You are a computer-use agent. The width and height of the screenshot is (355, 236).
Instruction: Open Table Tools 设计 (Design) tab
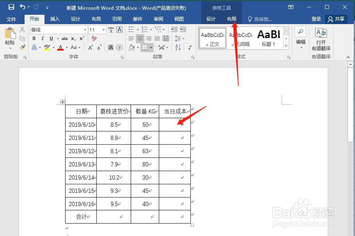(x=211, y=19)
